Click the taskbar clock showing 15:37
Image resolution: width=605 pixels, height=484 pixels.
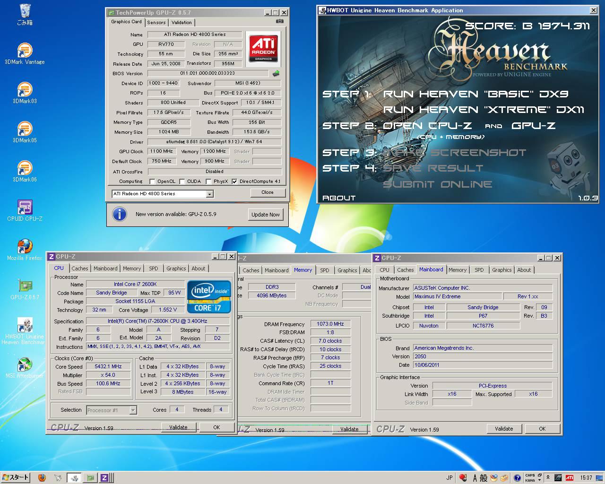[586, 478]
